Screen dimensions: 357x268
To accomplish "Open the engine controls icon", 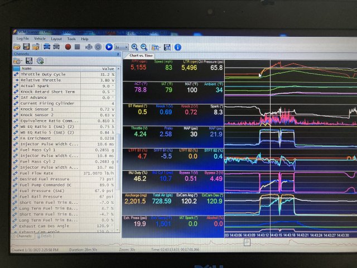I will coord(89,47).
